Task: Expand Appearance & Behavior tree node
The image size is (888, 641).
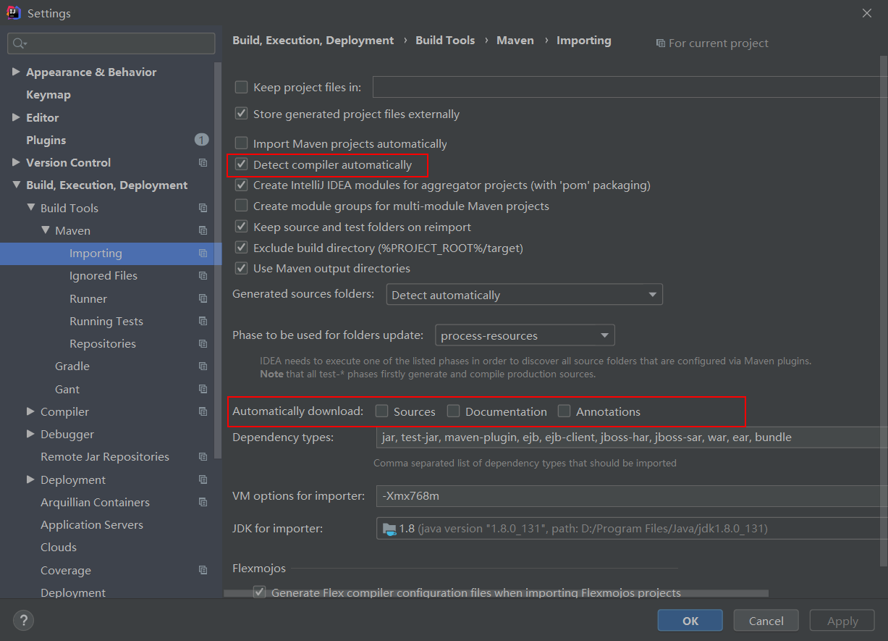Action: coord(16,72)
